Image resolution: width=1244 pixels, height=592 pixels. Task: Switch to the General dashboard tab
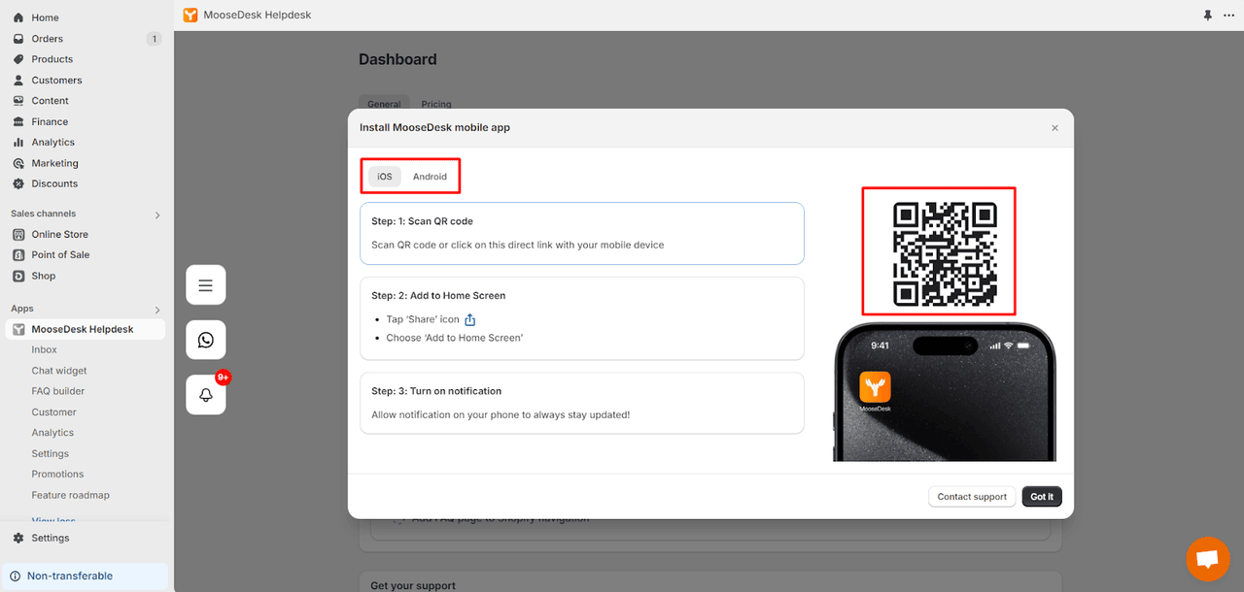coord(384,104)
